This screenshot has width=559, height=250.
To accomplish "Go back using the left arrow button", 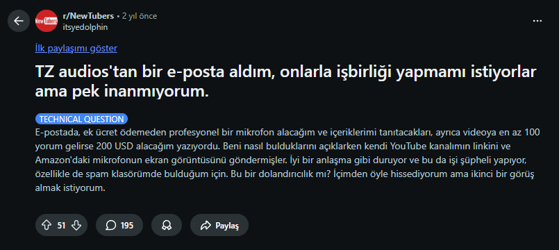I will (19, 21).
